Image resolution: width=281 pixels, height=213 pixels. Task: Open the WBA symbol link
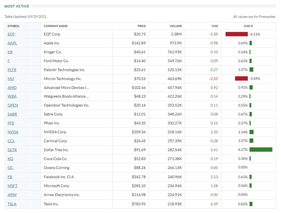12,96
